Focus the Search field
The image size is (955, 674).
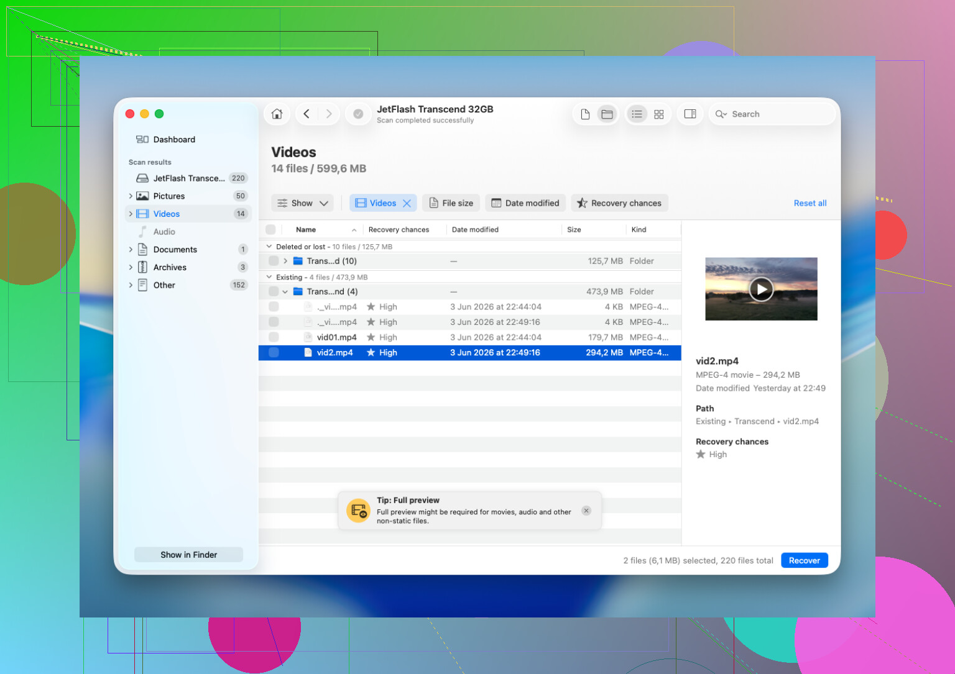772,114
